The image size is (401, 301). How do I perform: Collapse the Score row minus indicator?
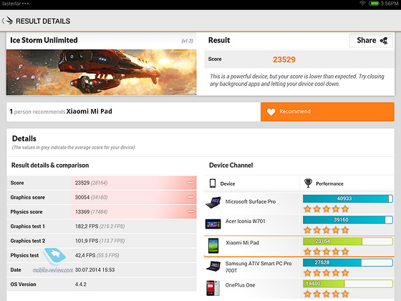190,183
